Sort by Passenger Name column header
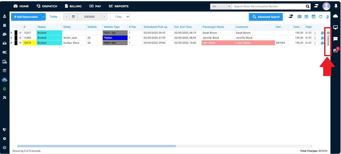The image size is (341, 154). 218,27
